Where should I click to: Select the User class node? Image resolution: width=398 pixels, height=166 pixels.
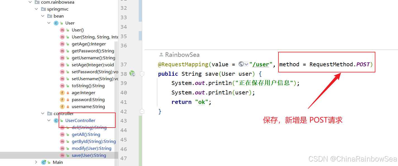70,23
